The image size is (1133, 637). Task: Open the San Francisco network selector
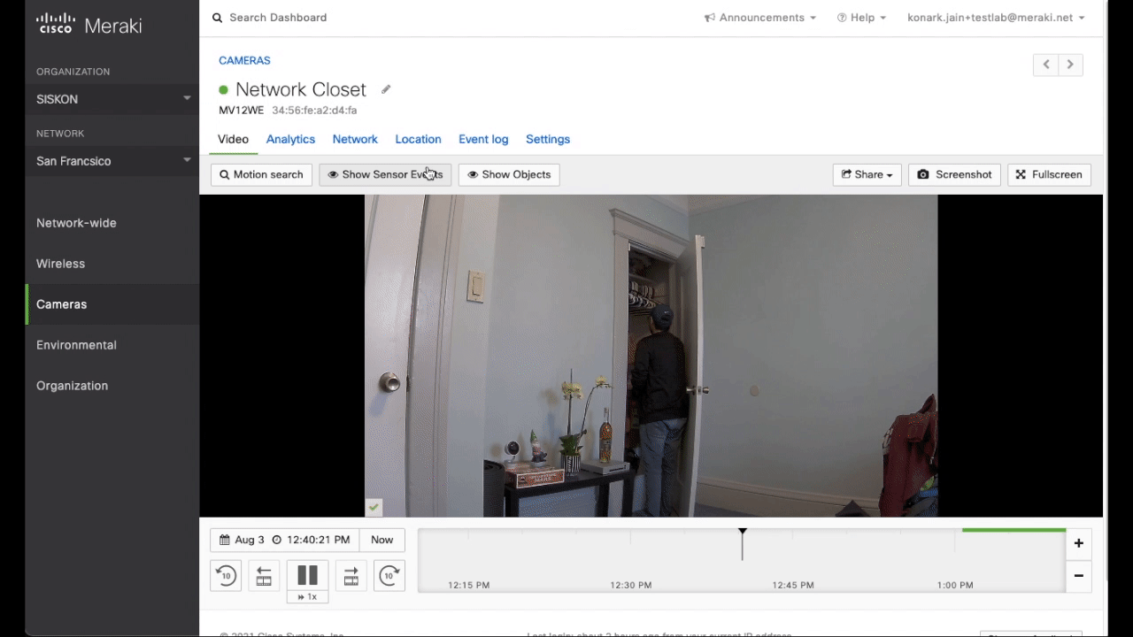click(x=112, y=161)
